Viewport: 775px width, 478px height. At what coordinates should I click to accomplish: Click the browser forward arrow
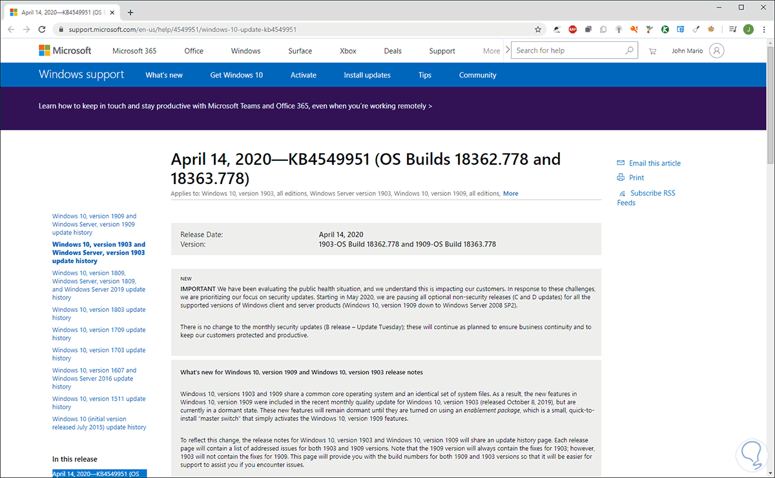(26, 30)
